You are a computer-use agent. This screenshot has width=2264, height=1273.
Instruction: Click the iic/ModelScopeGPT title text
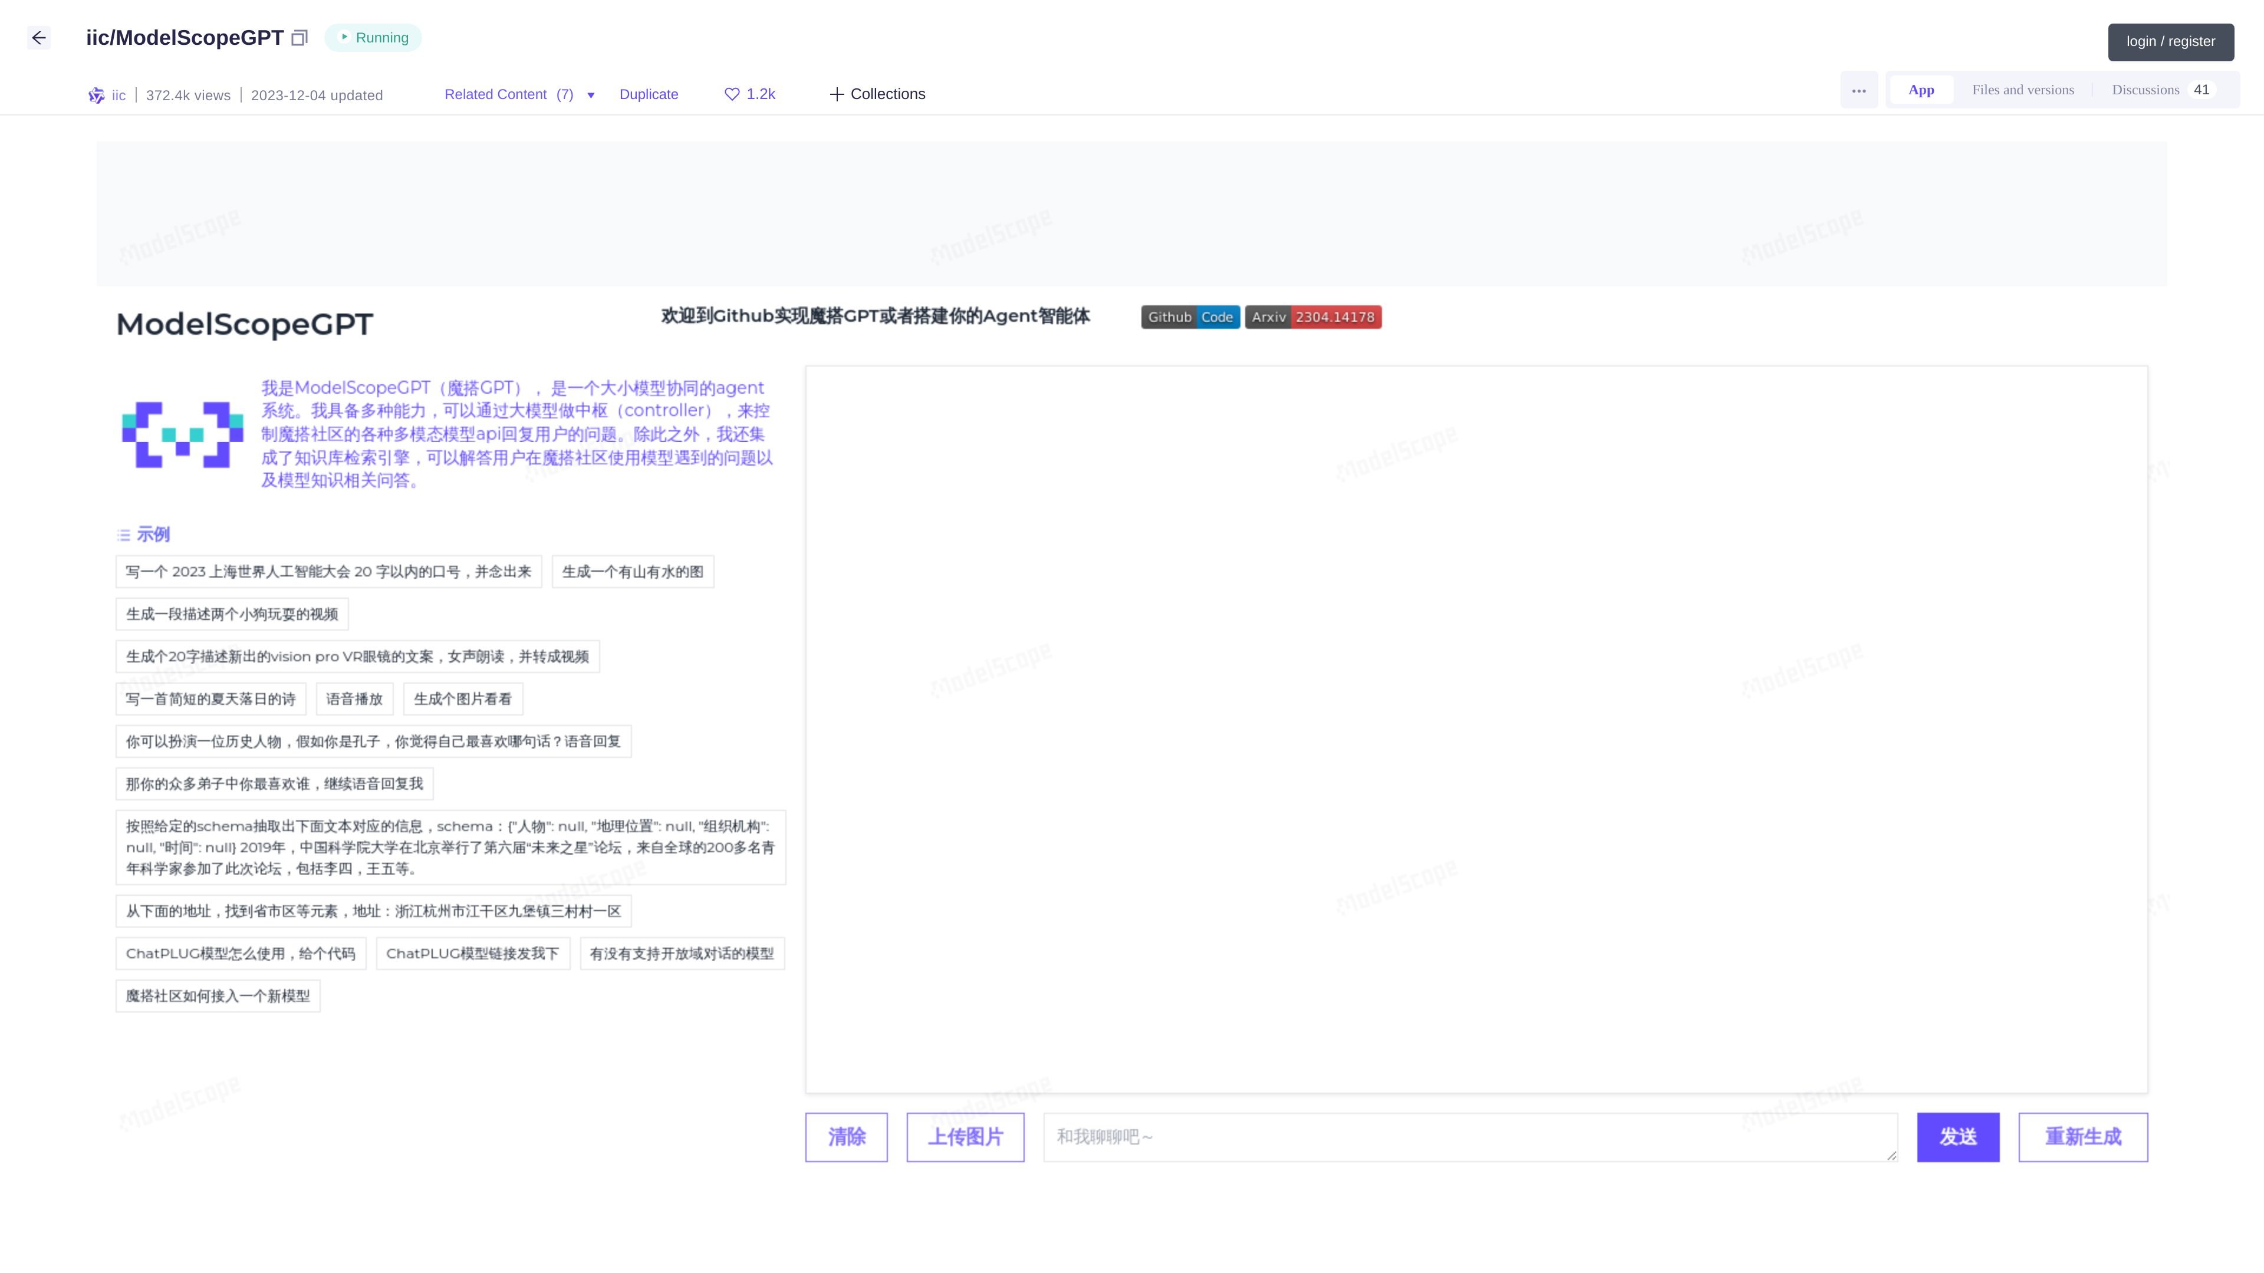[x=185, y=38]
